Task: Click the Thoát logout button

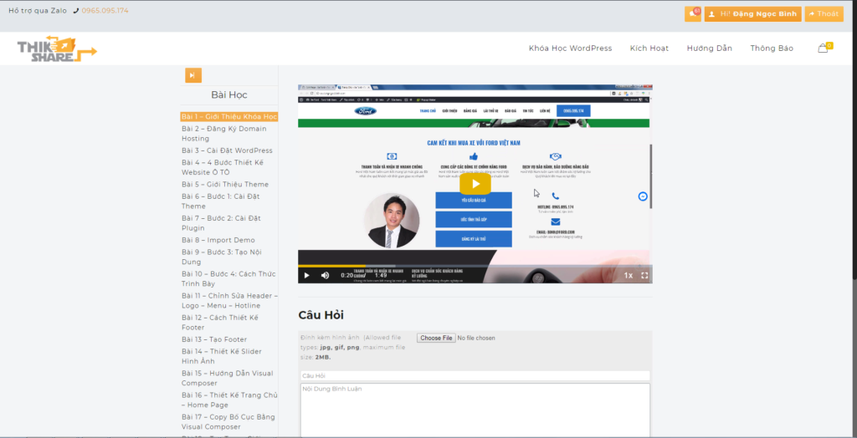Action: click(x=824, y=14)
